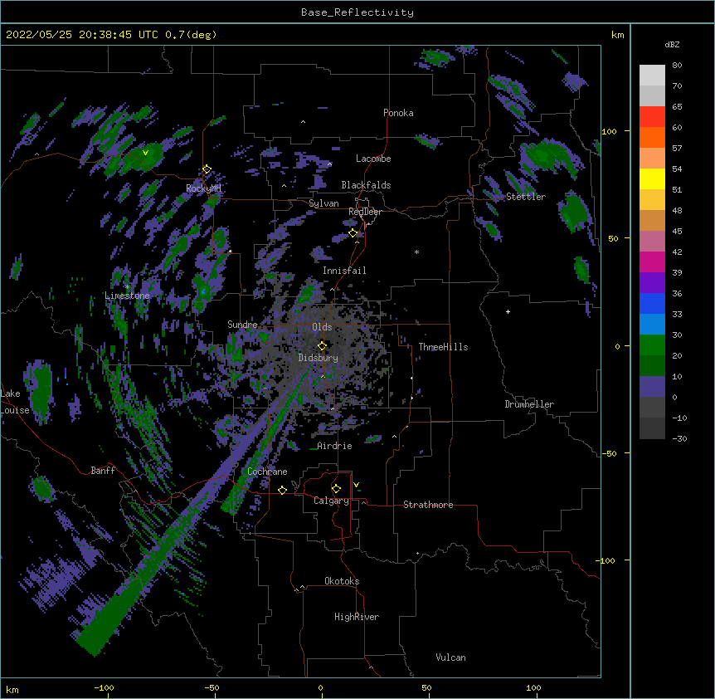Screen dimensions: 715x699
Task: Select the white-gray swatch between 80 and 70
Action: [652, 76]
